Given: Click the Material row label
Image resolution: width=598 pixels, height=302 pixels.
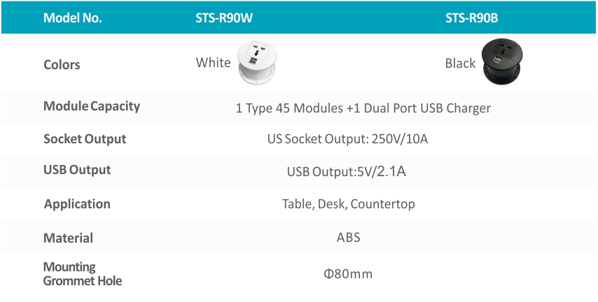Looking at the screenshot, I should [x=68, y=238].
